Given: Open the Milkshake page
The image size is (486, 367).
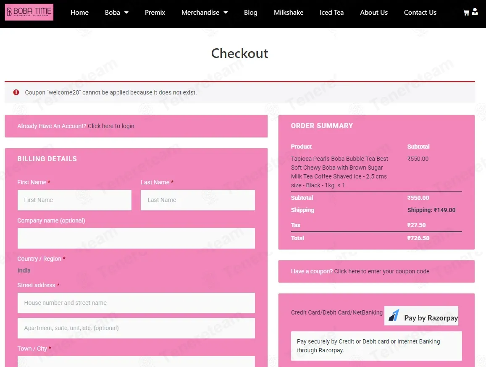Looking at the screenshot, I should click(x=289, y=13).
